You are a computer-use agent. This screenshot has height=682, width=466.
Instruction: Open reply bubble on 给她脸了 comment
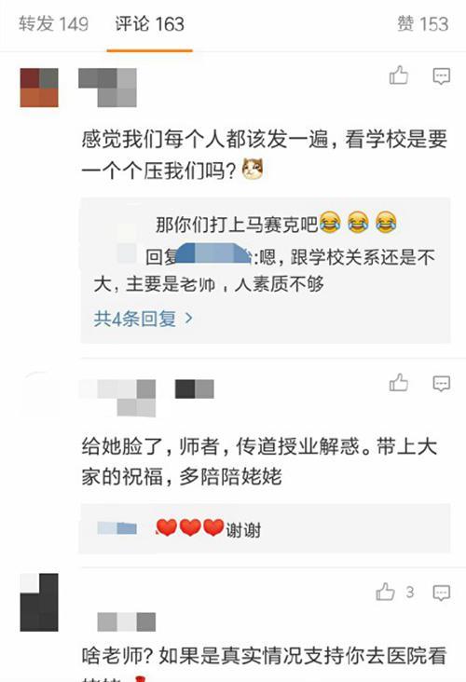pyautogui.click(x=441, y=384)
